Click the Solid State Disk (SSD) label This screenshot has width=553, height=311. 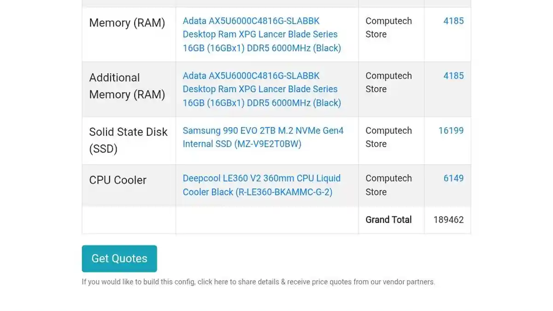point(128,141)
